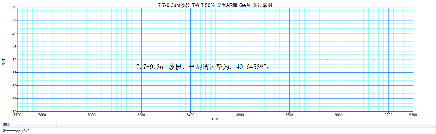Click the 40 y-axis tick label
Screen dimensions: 436x134
point(14,34)
